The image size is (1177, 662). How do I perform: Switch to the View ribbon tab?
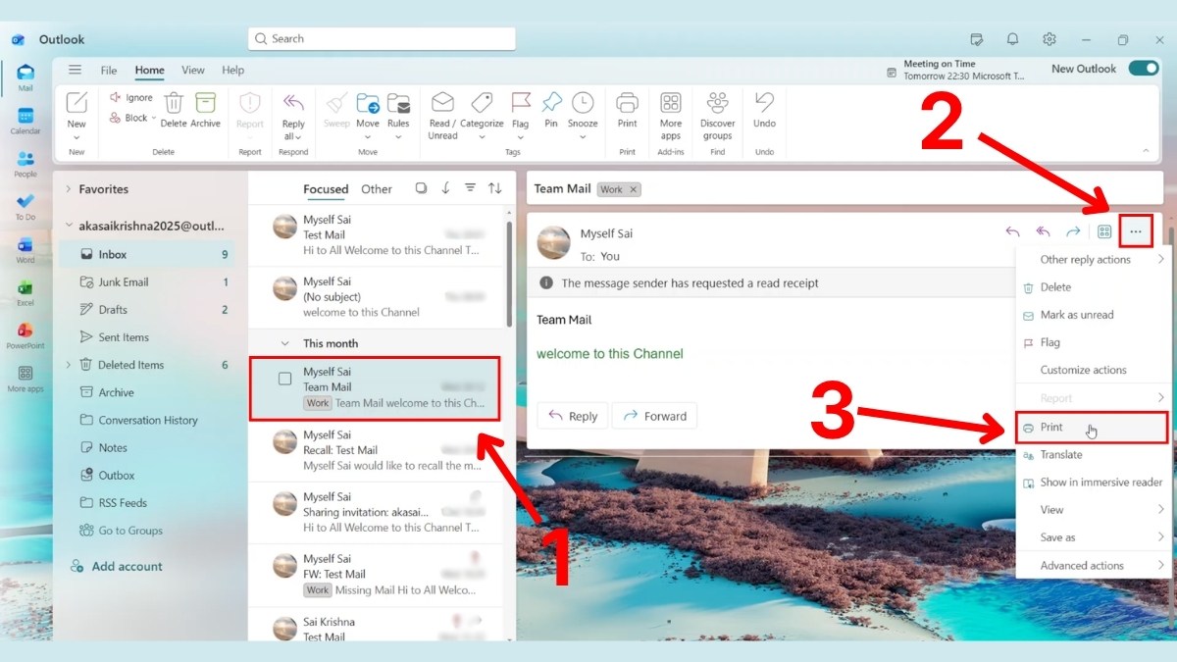click(x=193, y=71)
